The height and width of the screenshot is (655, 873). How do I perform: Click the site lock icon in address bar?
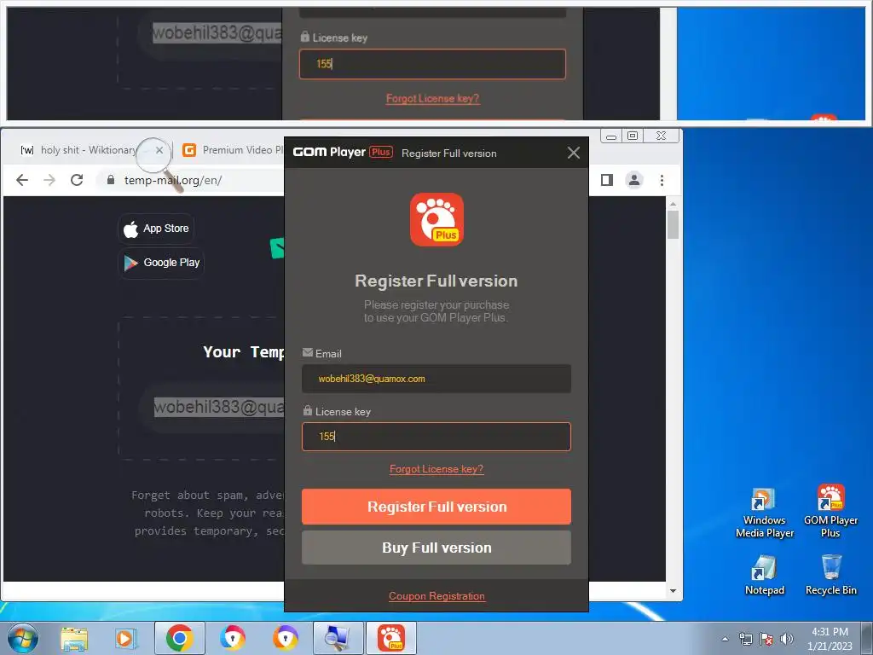(111, 180)
